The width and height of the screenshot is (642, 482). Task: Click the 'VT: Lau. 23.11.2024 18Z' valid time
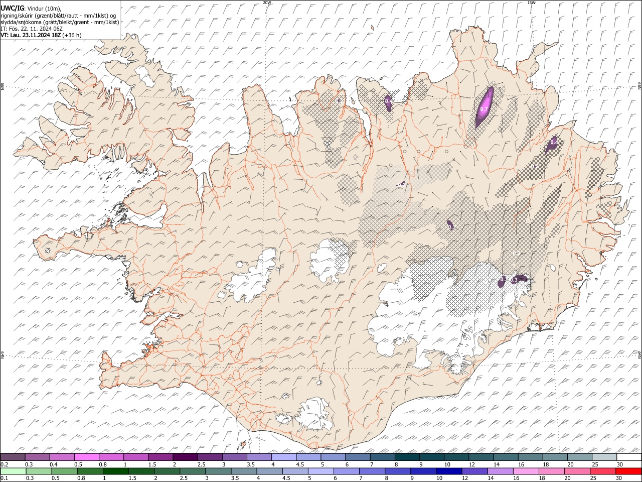31,35
